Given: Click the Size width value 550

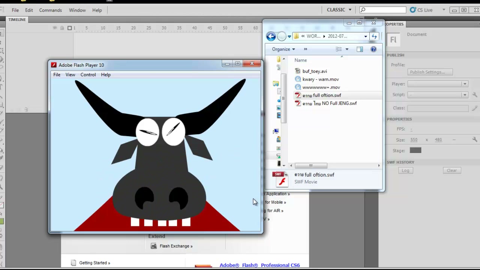Looking at the screenshot, I should (414, 139).
